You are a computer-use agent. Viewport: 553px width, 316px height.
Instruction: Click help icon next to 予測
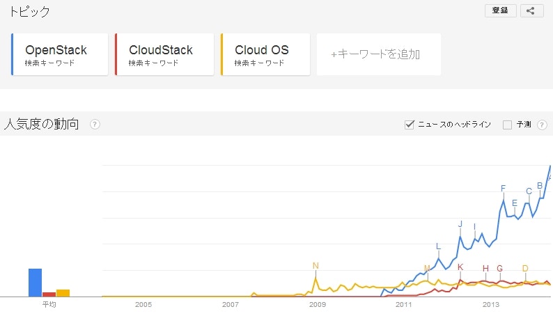click(542, 125)
